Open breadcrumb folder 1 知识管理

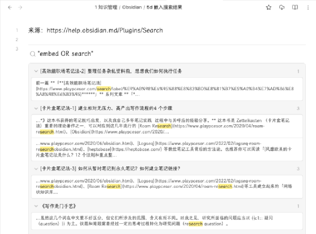pos(106,7)
